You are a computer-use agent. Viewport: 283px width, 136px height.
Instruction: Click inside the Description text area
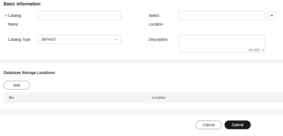coord(222,44)
